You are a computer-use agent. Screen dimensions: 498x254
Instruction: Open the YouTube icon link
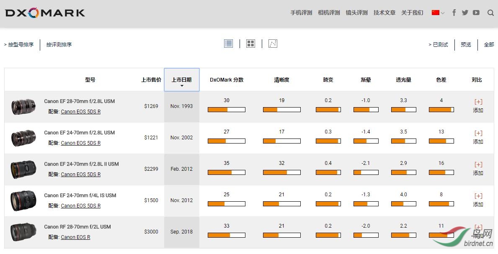point(476,13)
